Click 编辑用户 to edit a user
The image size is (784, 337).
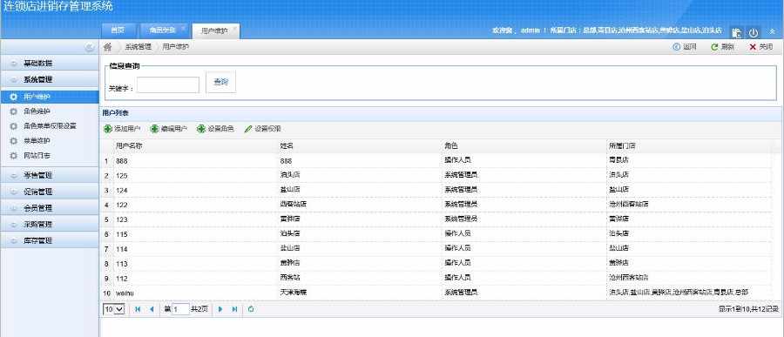[169, 129]
